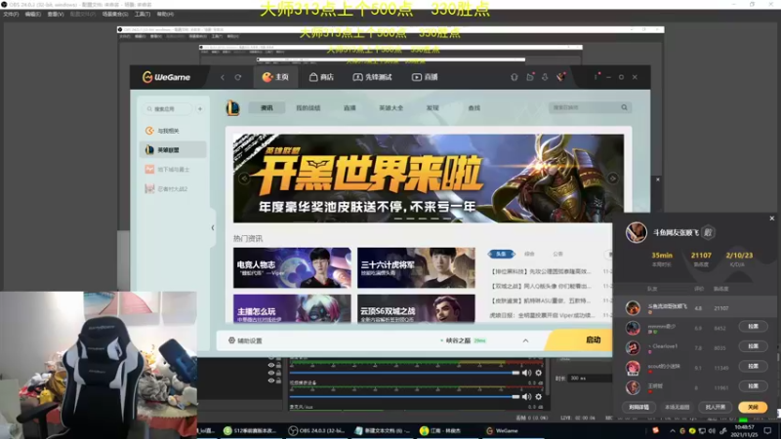Viewport: 781px width, 439px height.
Task: Vote for Clearlove1 using 投票 button
Action: [x=753, y=346]
